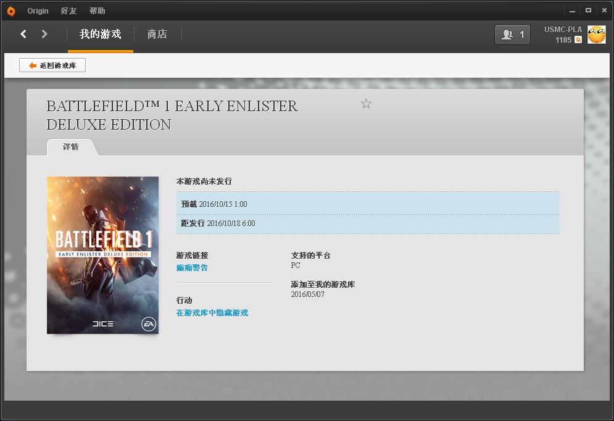Click the user avatar picture
614x421 pixels.
(596, 35)
